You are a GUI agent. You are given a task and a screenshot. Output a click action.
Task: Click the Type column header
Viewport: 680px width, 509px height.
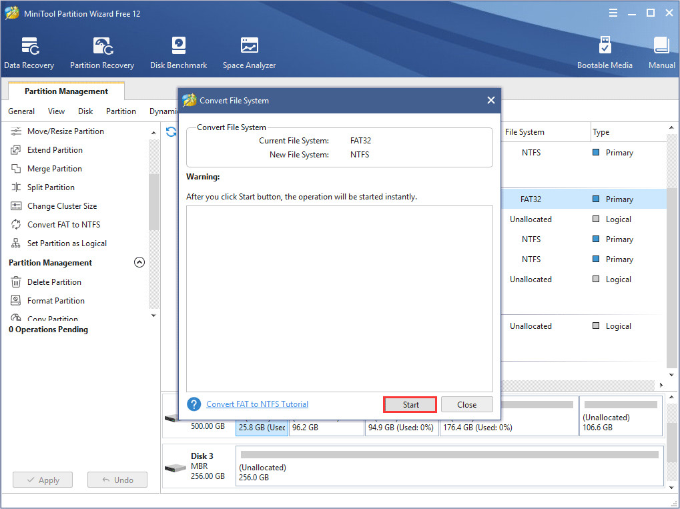pyautogui.click(x=628, y=132)
